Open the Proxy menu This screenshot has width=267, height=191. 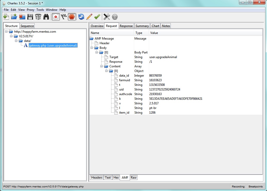pyautogui.click(x=30, y=10)
